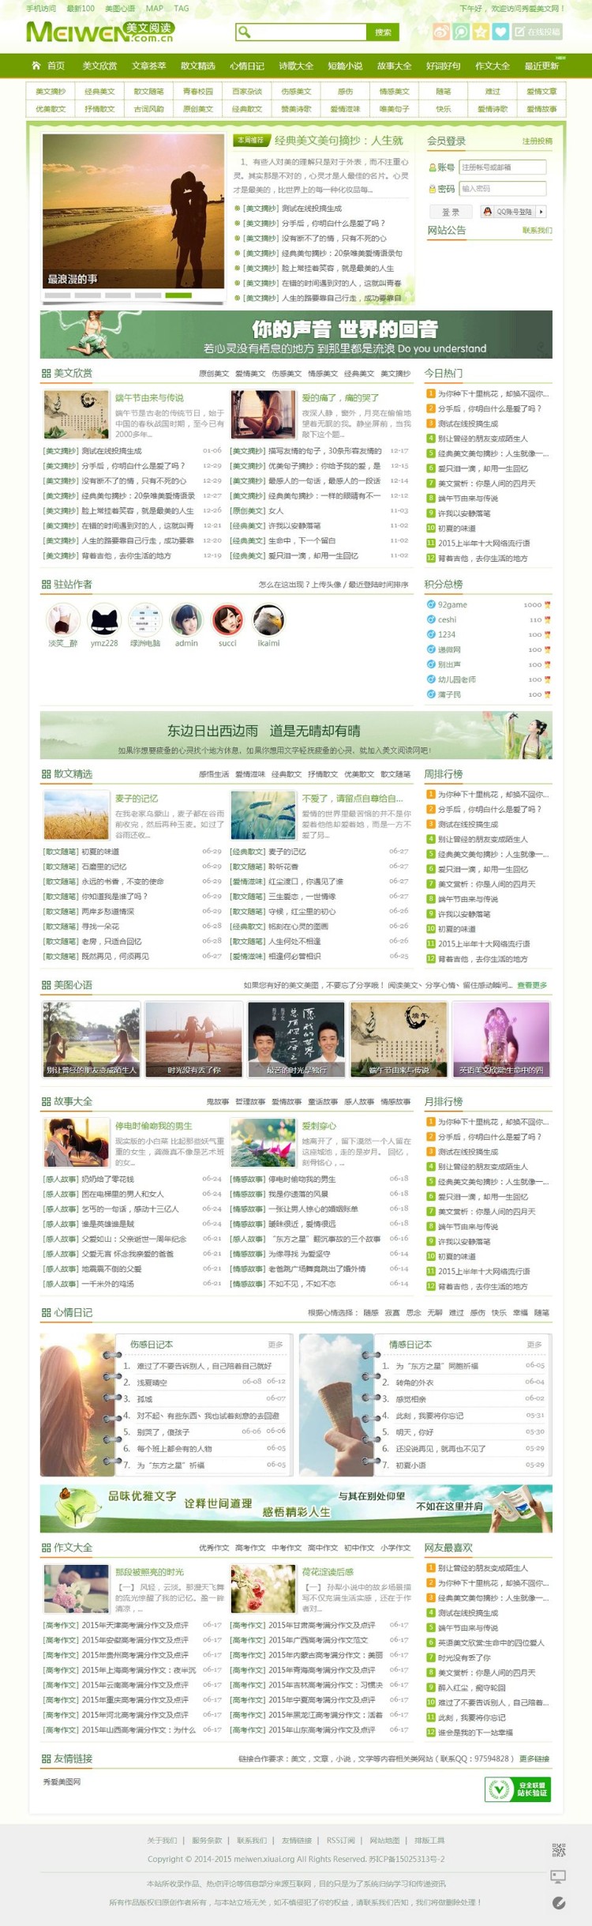Follow the 注册投稿 register link
Screen dimensions: 592x1926
point(537,141)
